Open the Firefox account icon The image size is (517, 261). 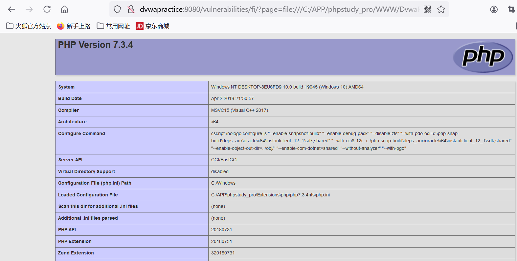point(494,9)
